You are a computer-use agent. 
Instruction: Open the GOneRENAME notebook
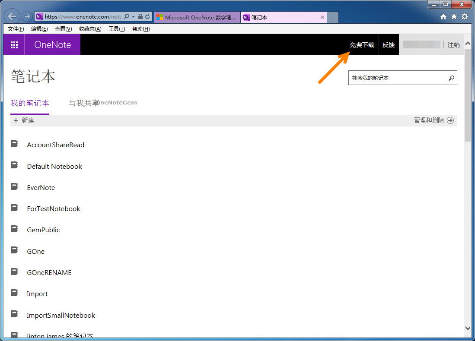(x=49, y=273)
